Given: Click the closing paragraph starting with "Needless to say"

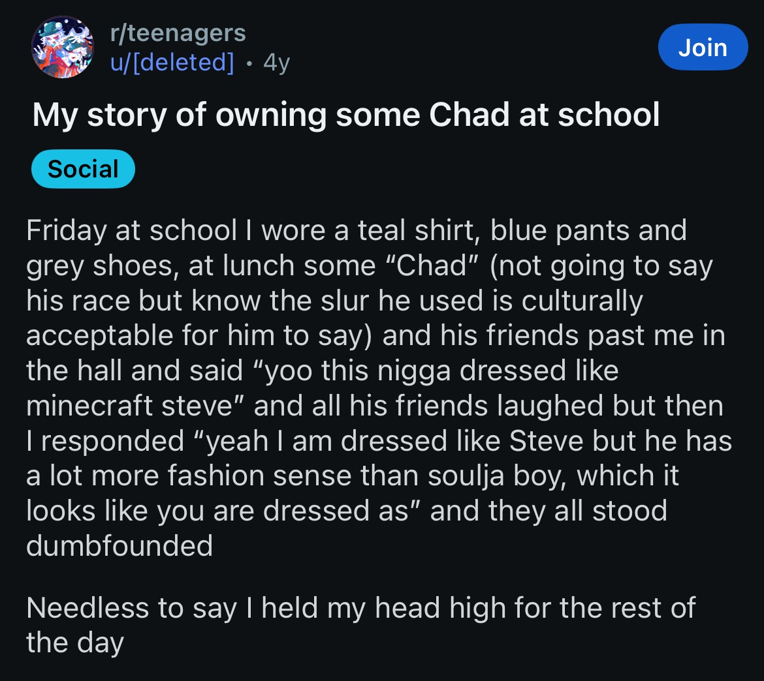Looking at the screenshot, I should click(x=360, y=608).
